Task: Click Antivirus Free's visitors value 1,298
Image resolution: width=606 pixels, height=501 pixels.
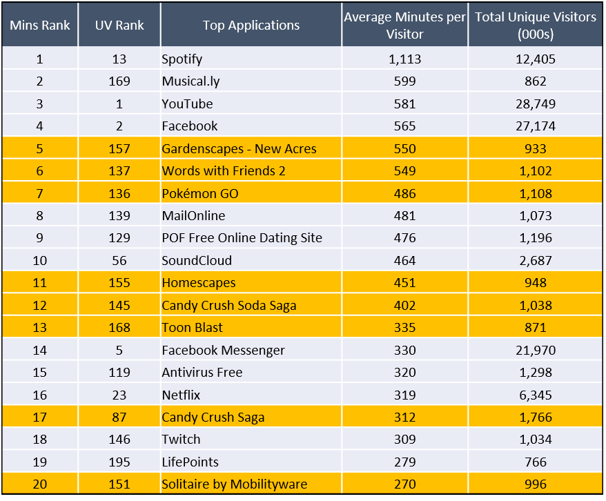Action: click(536, 373)
